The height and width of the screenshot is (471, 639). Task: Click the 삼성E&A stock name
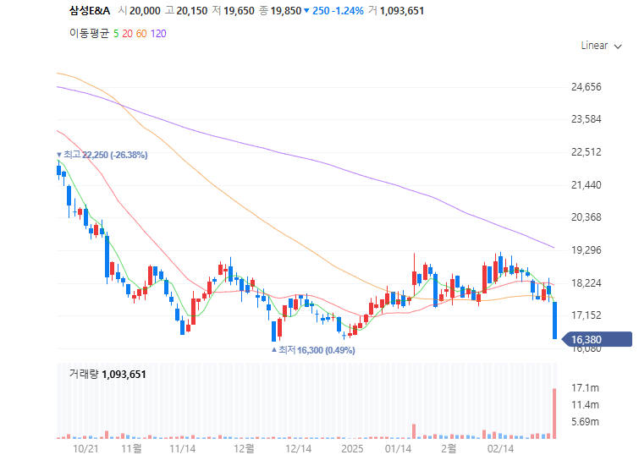pos(90,11)
